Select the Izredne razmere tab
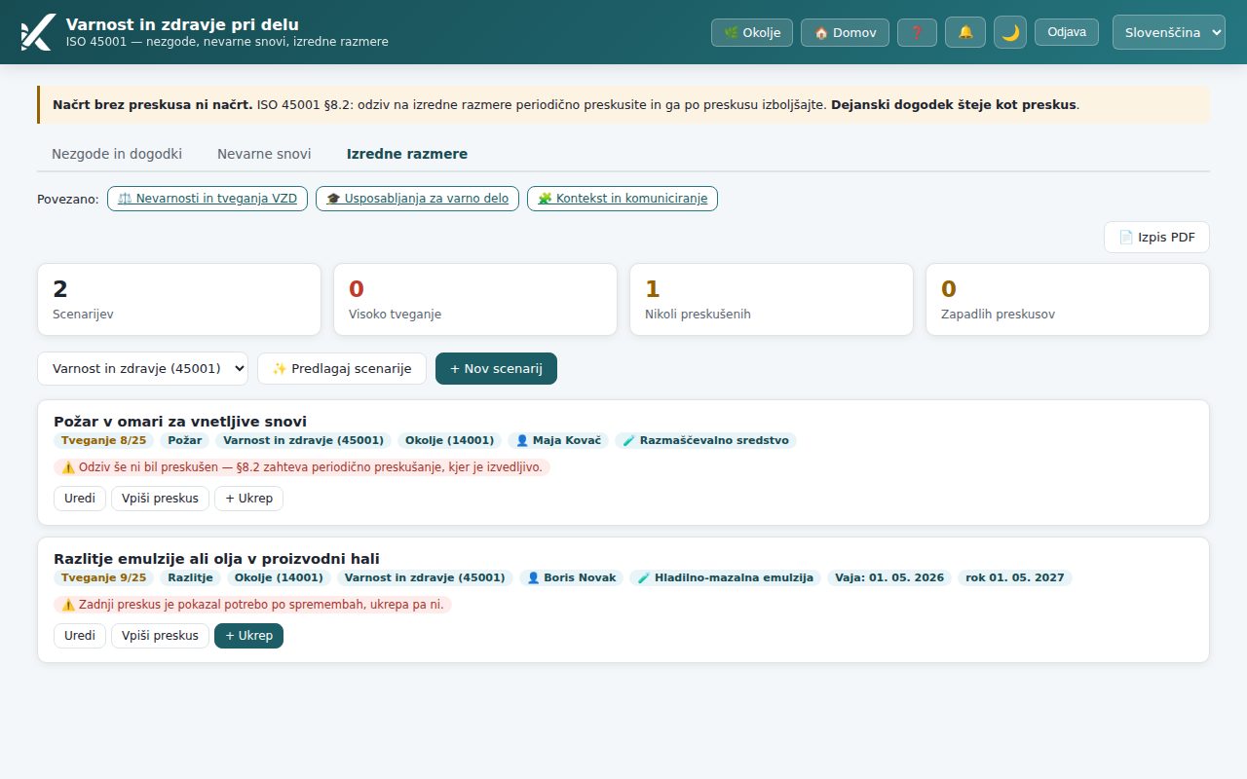The image size is (1247, 779). [407, 154]
